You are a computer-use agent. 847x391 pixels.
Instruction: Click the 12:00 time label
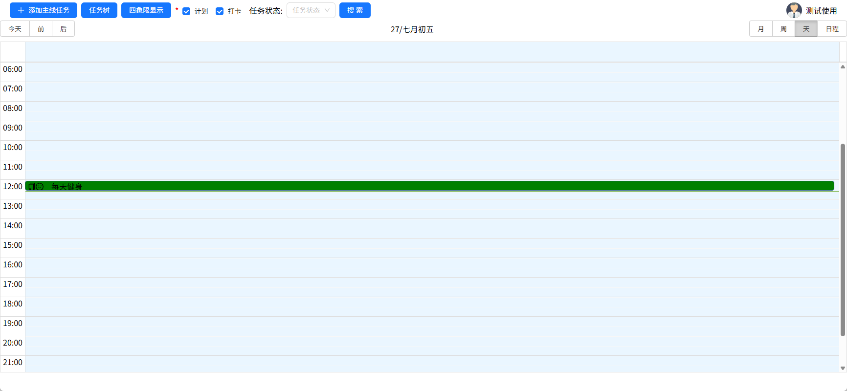click(13, 187)
